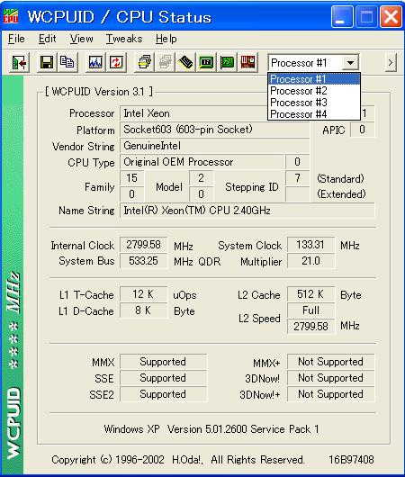Click the green chip info icon
Screen dimensions: 405x477
click(206, 62)
